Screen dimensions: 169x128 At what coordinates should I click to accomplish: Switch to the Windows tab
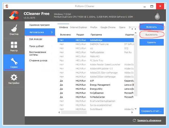click(x=63, y=28)
